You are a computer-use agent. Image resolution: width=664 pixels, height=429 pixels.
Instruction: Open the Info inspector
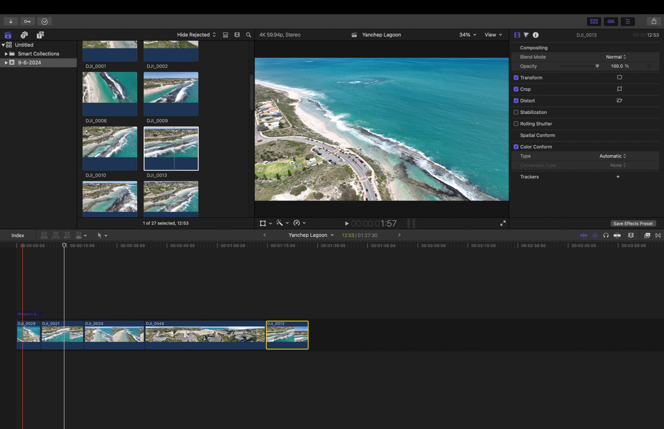click(536, 35)
